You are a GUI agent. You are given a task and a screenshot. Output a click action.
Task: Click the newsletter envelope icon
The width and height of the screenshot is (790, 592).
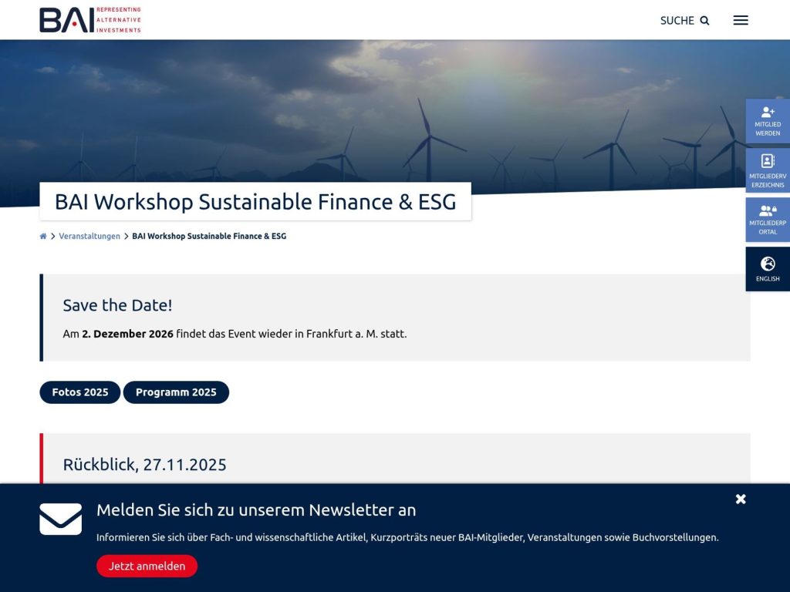(x=61, y=519)
